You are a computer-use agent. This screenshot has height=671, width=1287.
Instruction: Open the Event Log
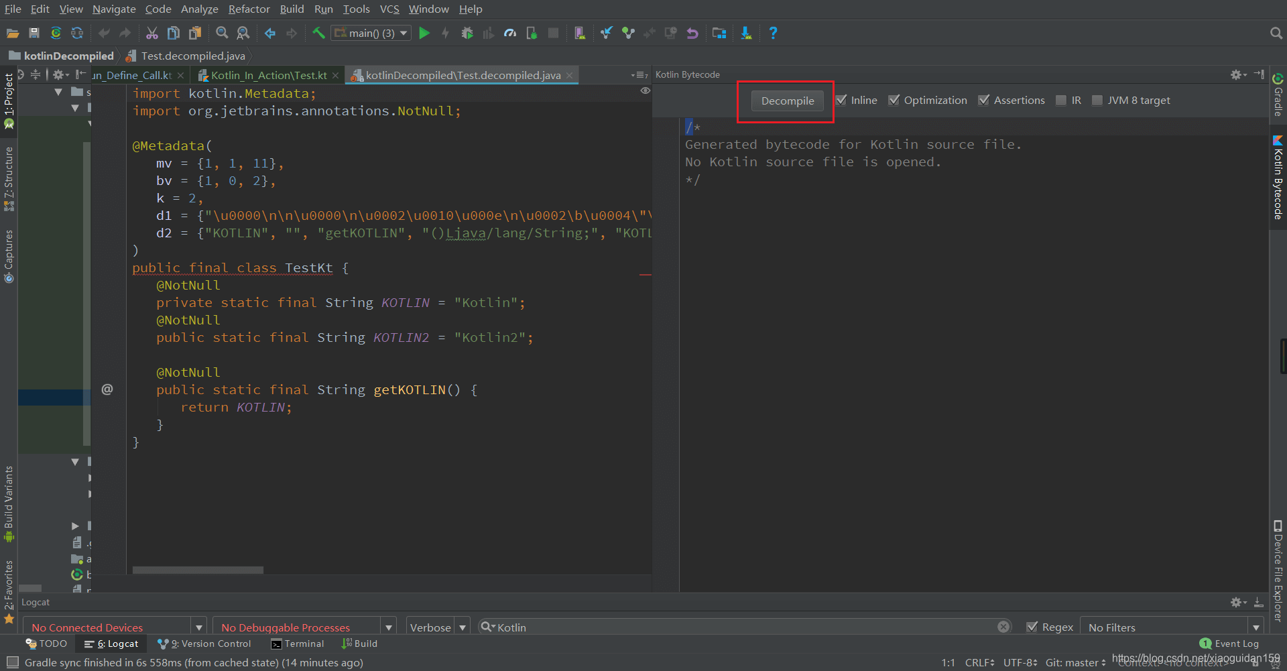click(x=1229, y=644)
